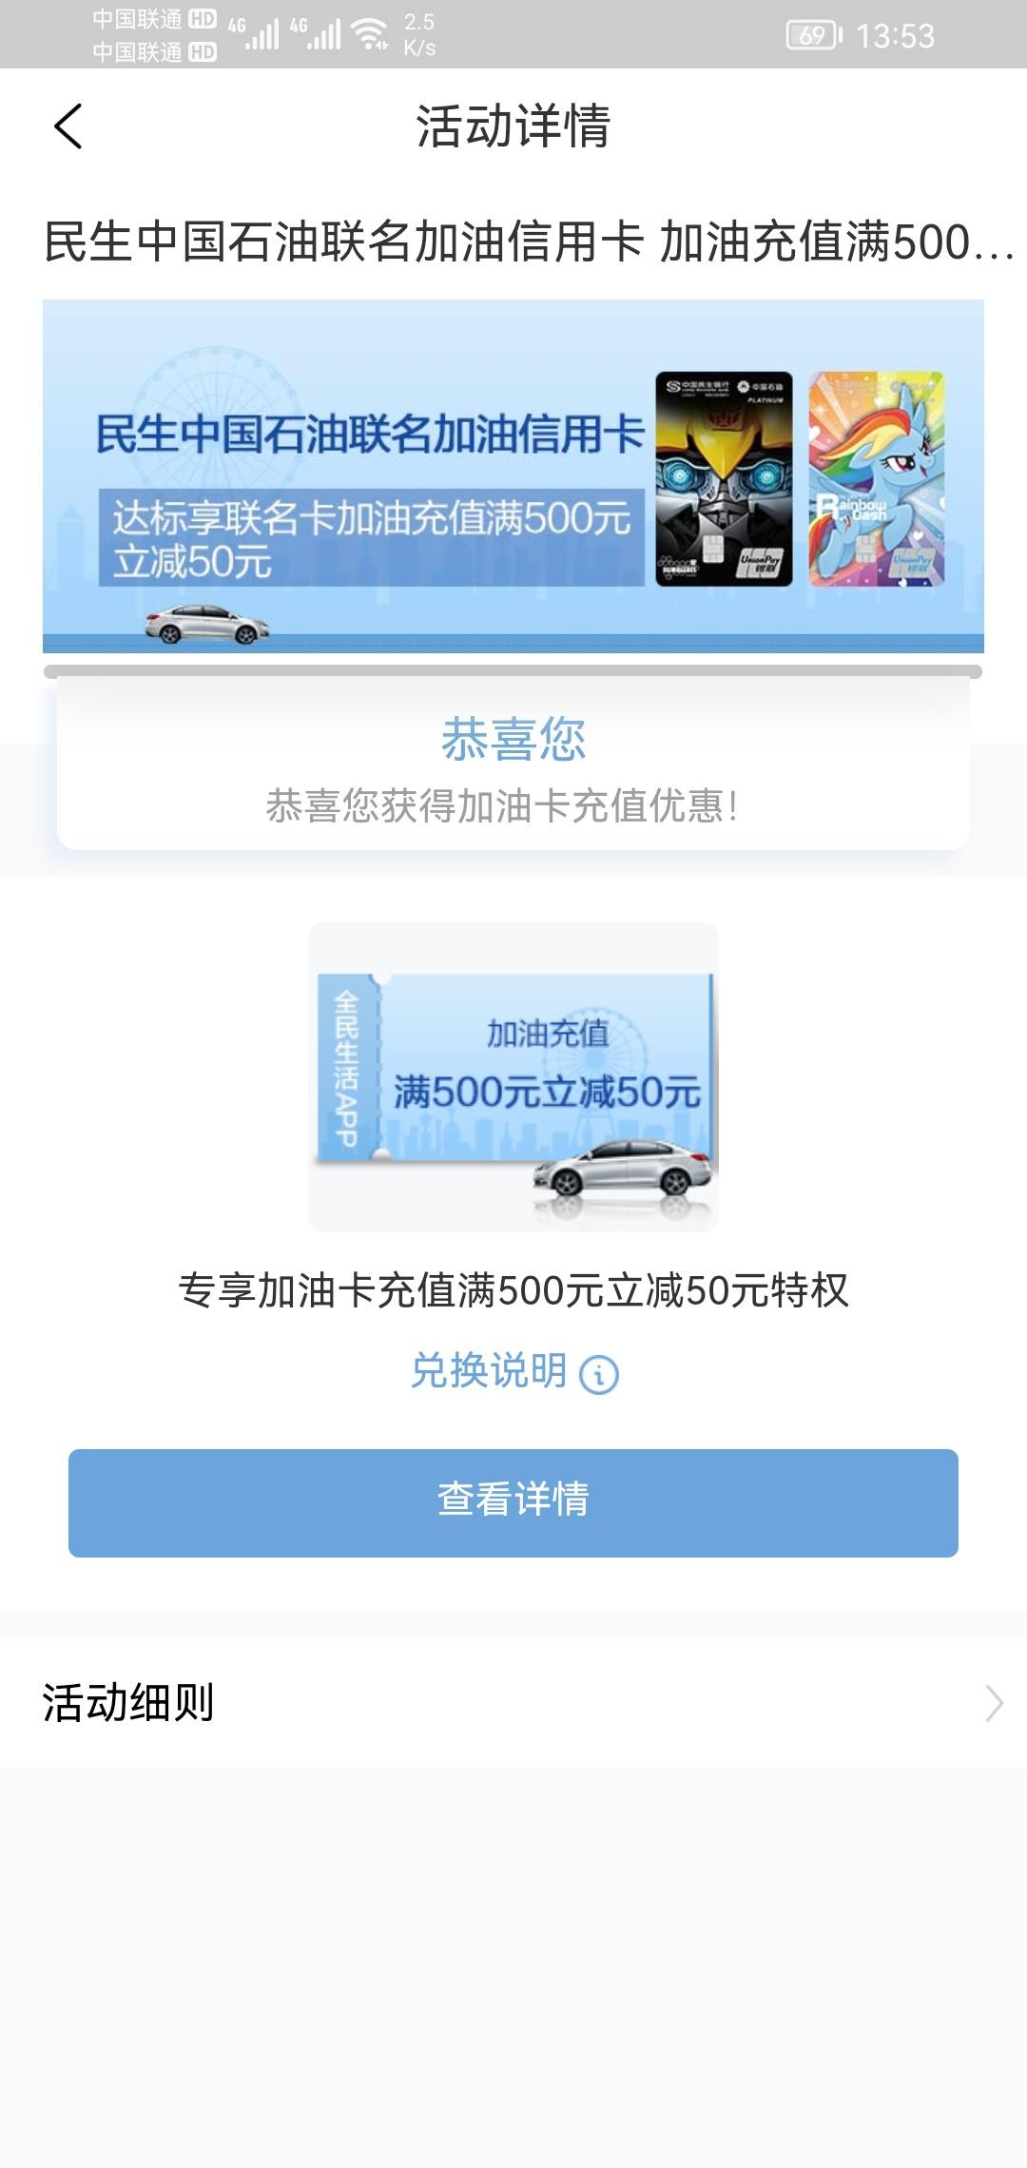Open the 活动细则 section
Screen dimensions: 1027x2168
[513, 1703]
